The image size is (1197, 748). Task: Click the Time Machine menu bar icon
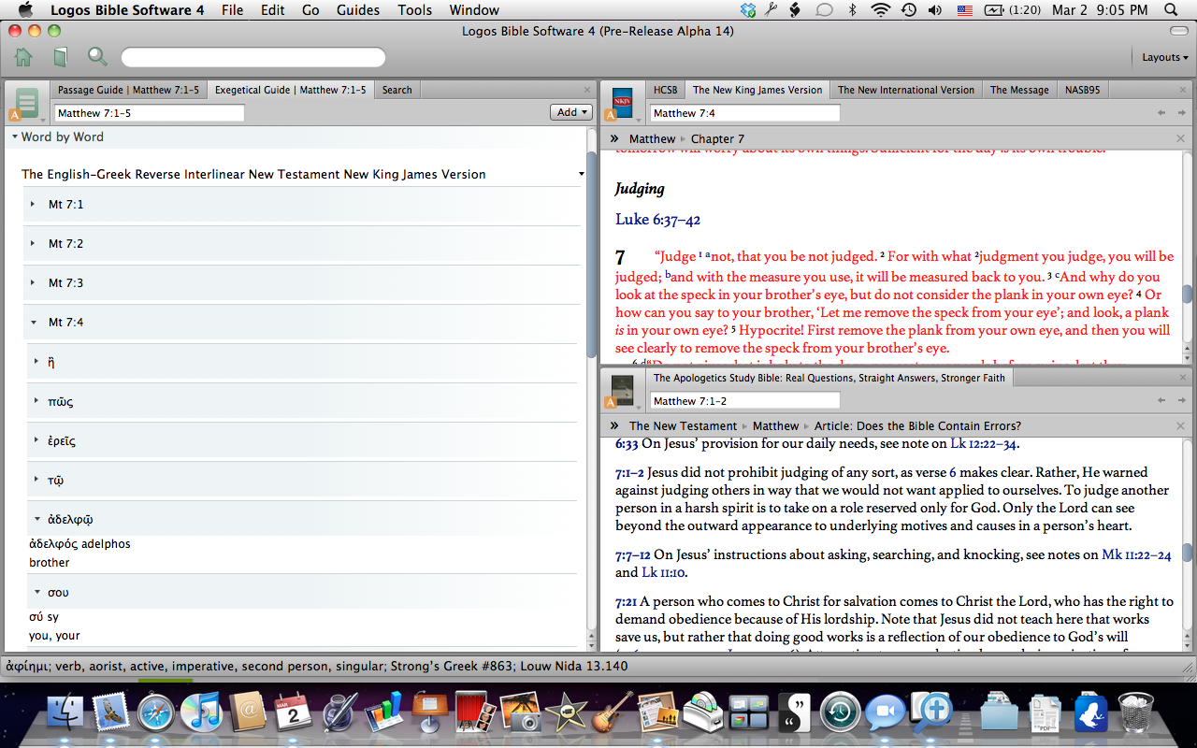908,10
